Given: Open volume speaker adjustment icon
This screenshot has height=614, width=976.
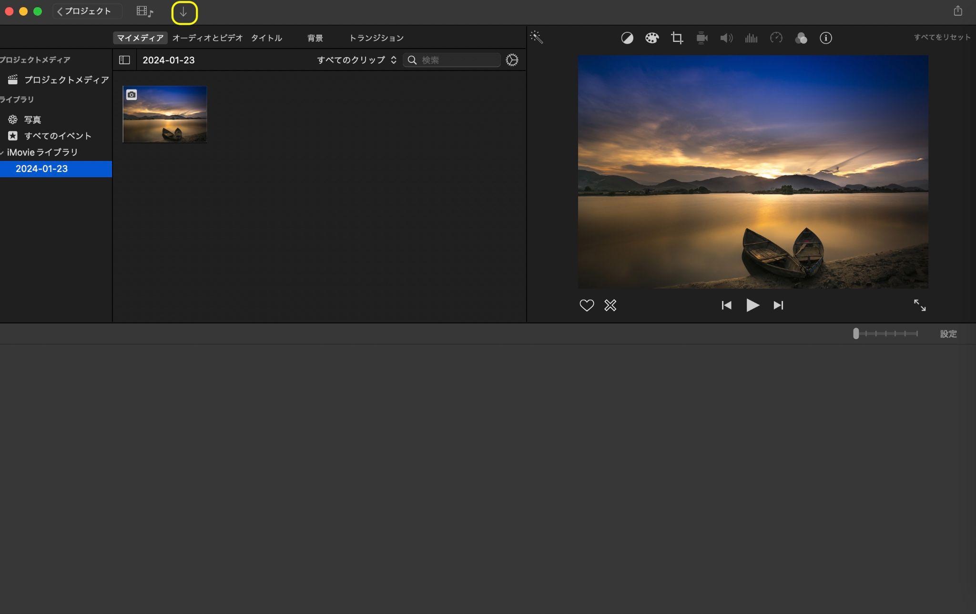Looking at the screenshot, I should pyautogui.click(x=726, y=38).
